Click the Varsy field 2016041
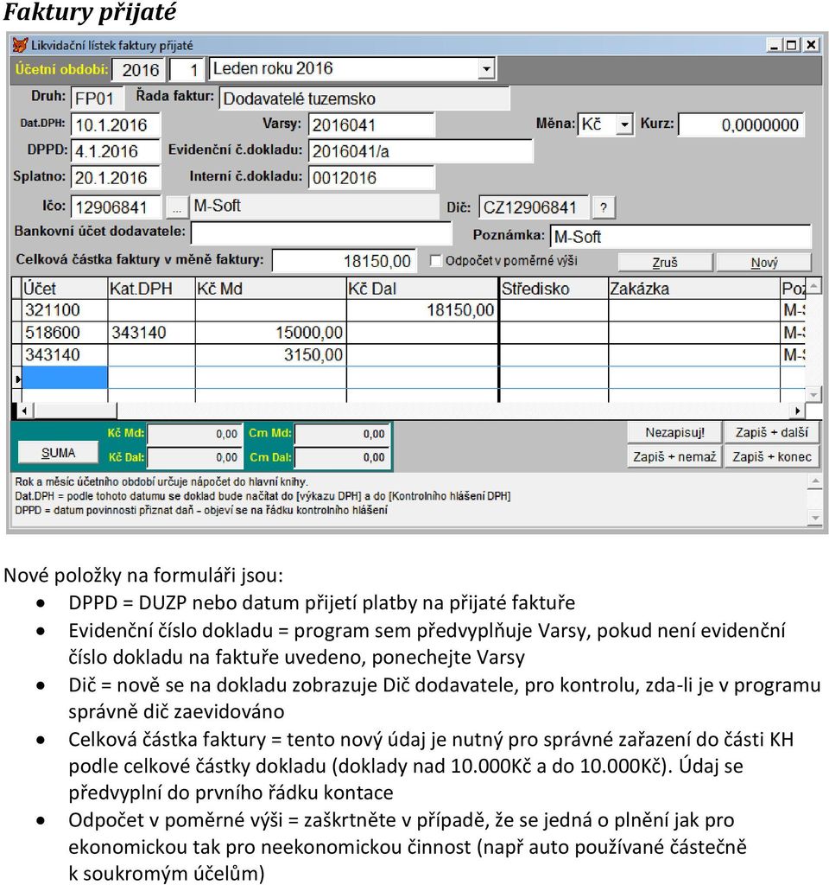 (x=371, y=124)
